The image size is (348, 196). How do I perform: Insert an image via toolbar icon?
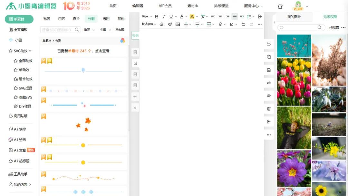(x=178, y=24)
